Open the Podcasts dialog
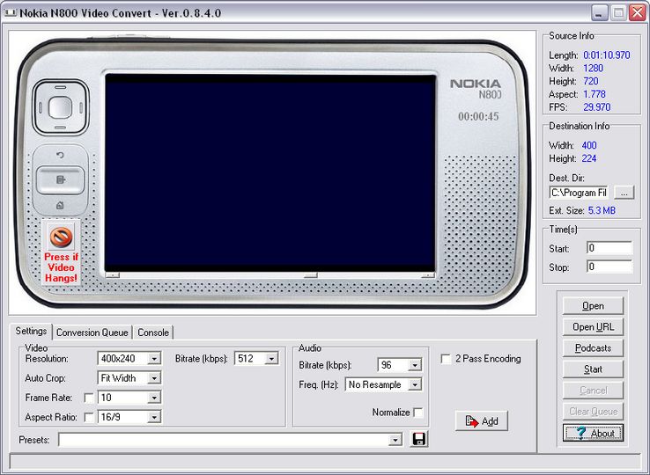The height and width of the screenshot is (475, 650). click(x=593, y=348)
